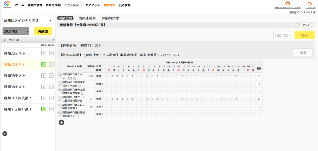
Task: Add a new user with sidebar plus icon
Action: (5, 133)
